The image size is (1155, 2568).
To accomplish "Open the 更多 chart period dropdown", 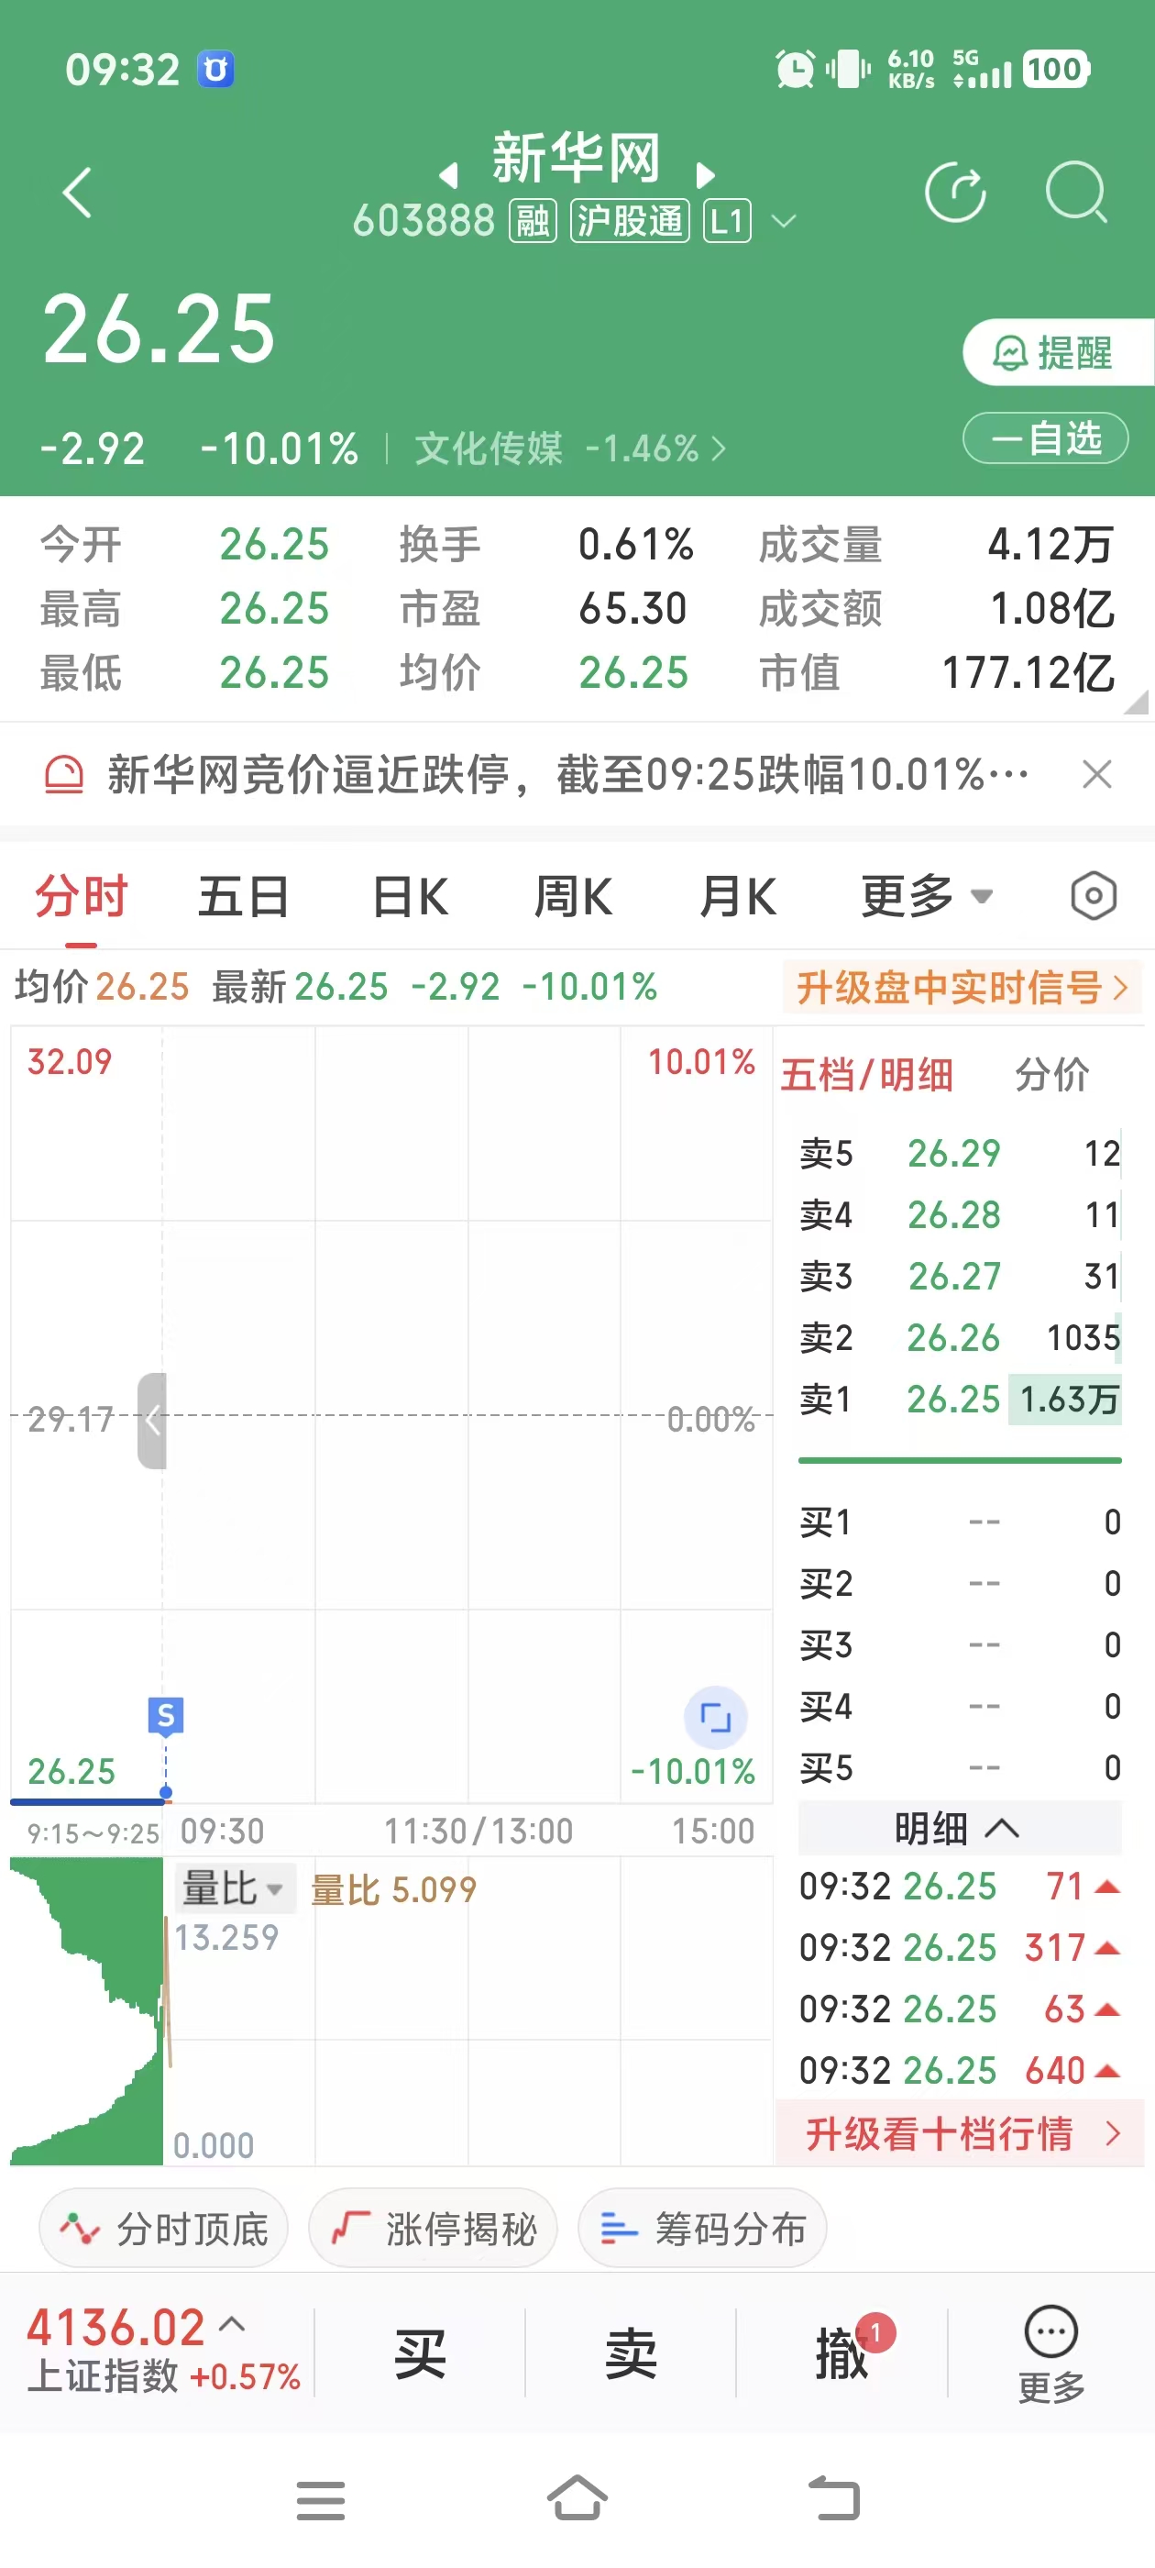I will coord(927,895).
